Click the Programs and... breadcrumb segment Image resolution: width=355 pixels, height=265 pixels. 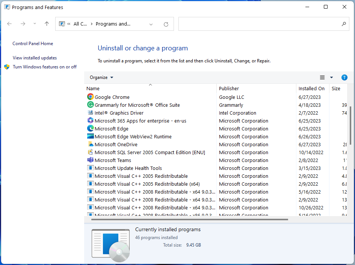pos(113,24)
